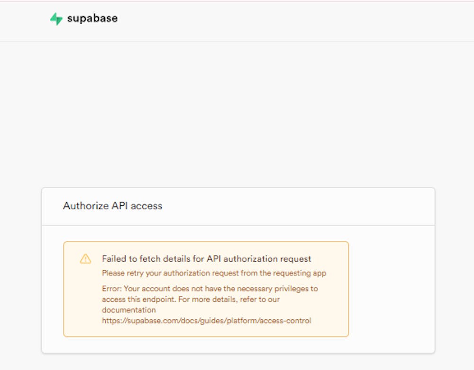Screen dimensions: 474x370
Task: Click the 'Authorize API access' heading
Action: [112, 206]
